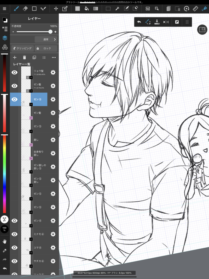This screenshot has height=279, width=209.
Task: Select the Brush tool in top toolbar
Action: click(x=16, y=9)
